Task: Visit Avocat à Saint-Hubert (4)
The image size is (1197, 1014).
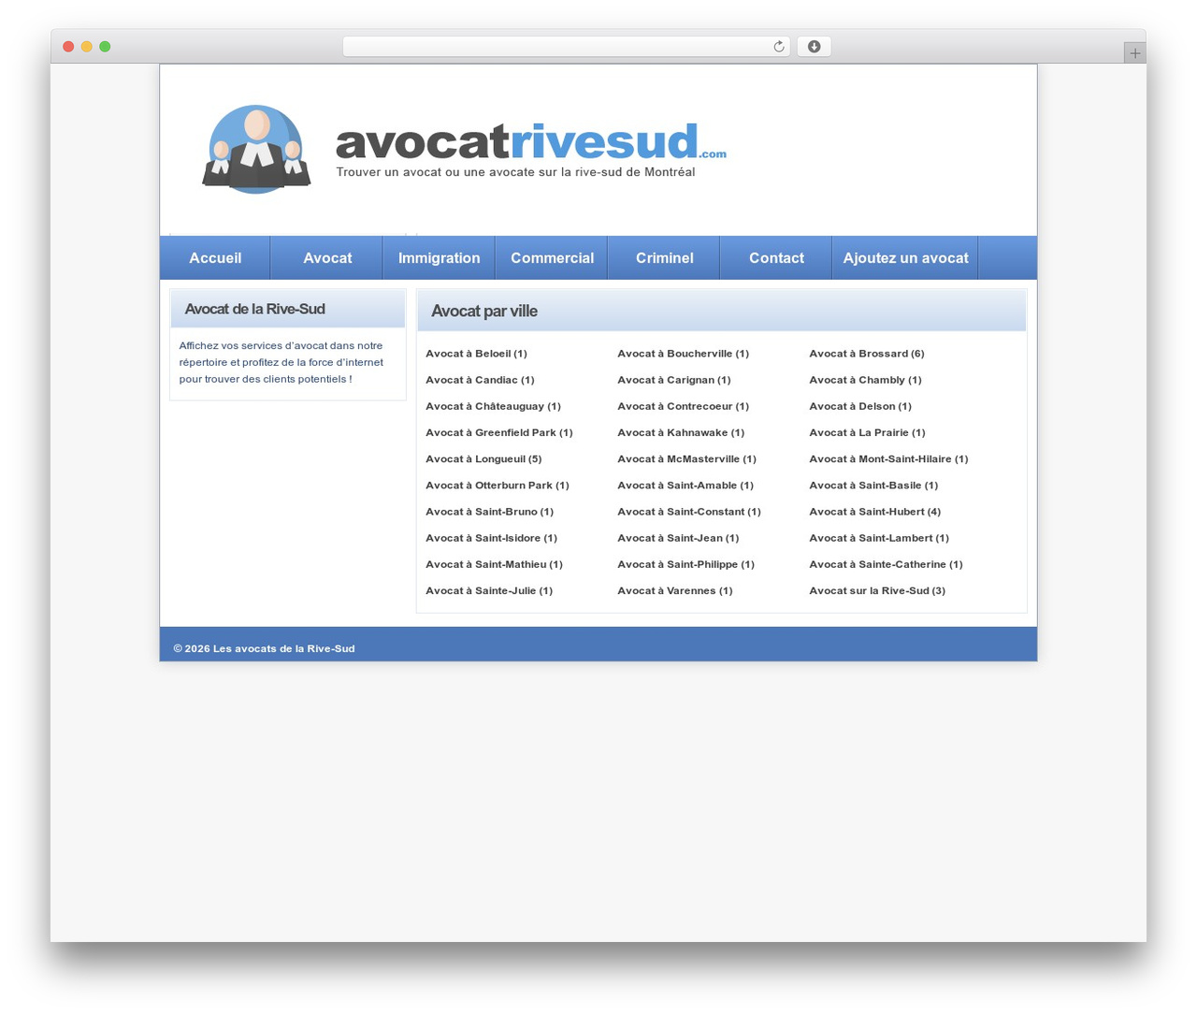Action: click(875, 511)
